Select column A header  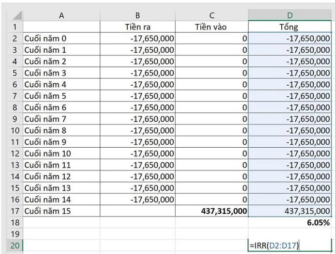coord(62,15)
